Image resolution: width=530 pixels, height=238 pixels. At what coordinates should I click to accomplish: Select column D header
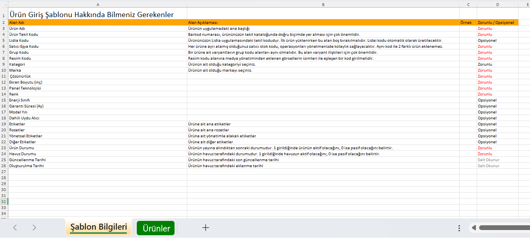pos(497,4)
